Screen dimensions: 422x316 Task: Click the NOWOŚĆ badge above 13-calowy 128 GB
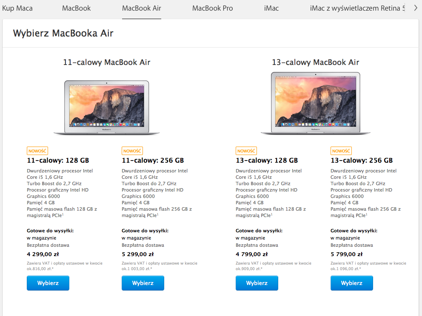coord(246,151)
